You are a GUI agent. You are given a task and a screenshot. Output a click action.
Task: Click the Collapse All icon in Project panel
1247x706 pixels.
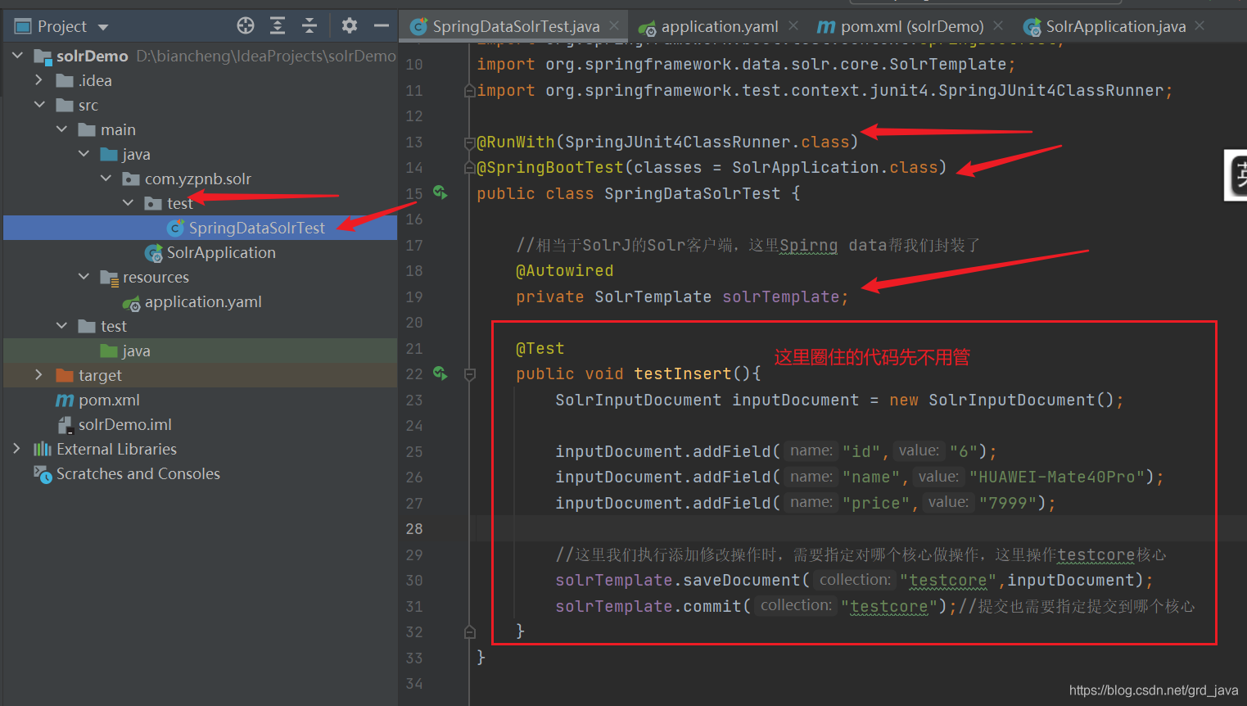(x=309, y=25)
